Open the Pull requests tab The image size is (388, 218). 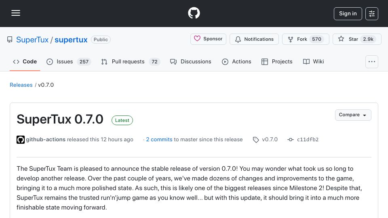click(x=131, y=61)
